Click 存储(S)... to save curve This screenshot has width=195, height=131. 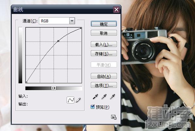pos(104,53)
